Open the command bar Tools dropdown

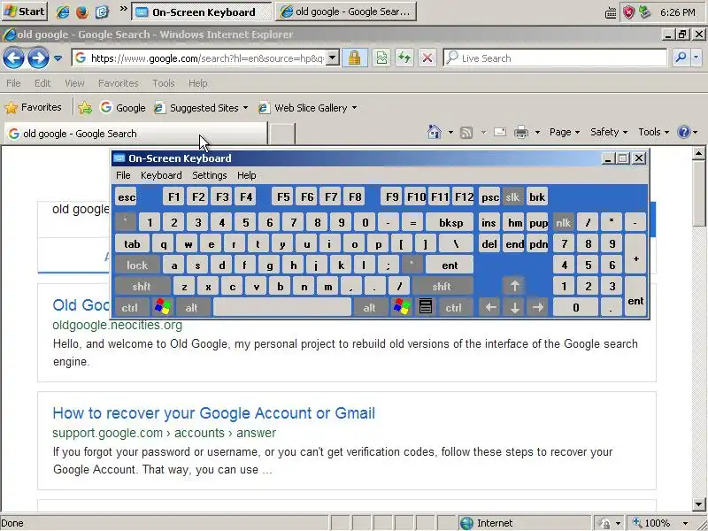[653, 132]
